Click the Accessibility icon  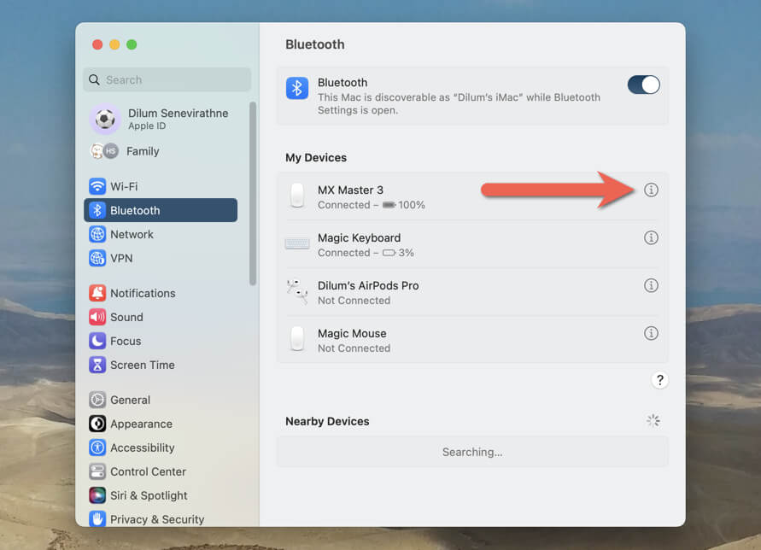[97, 448]
